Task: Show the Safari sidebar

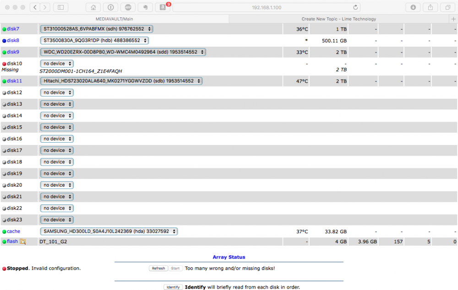Action: point(61,7)
